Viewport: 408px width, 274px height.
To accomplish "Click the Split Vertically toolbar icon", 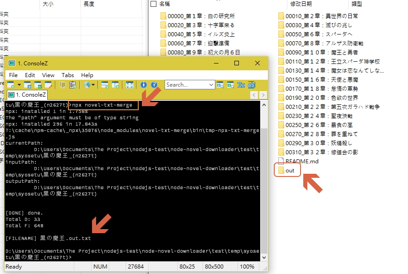I will (115, 85).
